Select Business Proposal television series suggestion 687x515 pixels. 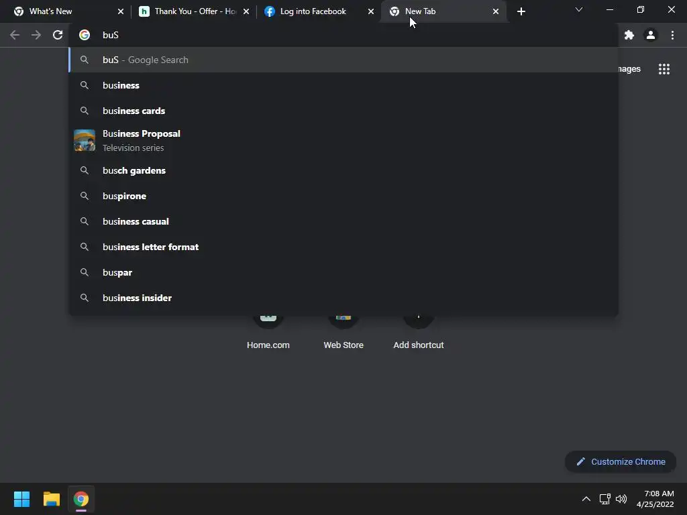pos(344,141)
